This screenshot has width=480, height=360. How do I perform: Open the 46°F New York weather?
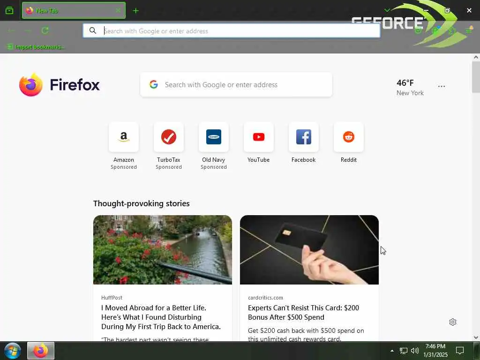(x=410, y=87)
